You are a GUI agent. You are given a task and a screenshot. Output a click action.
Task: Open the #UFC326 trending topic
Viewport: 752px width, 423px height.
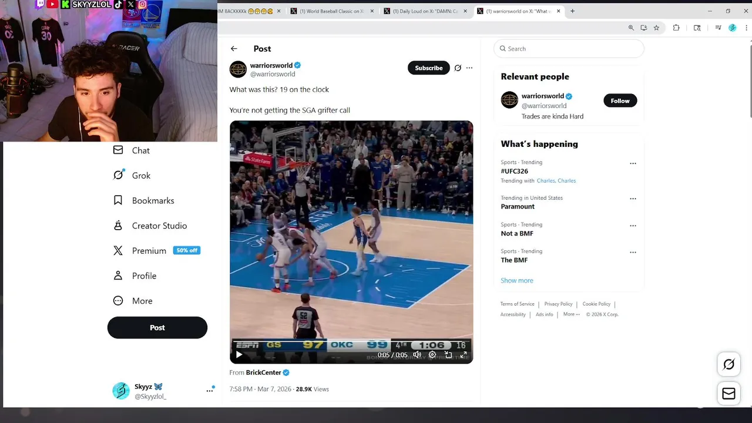(x=514, y=171)
